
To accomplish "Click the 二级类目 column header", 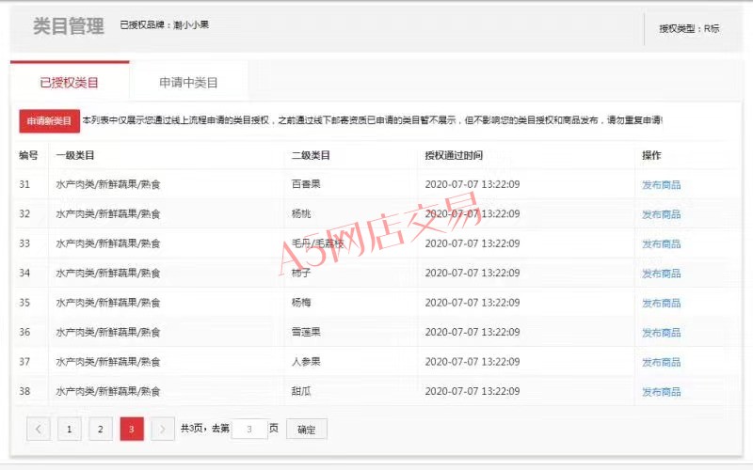I will (311, 155).
